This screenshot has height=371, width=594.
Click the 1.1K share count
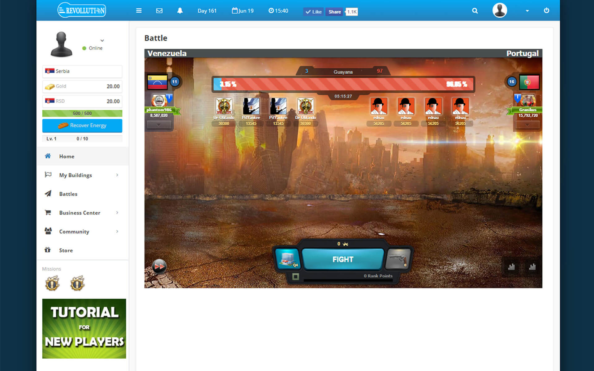pyautogui.click(x=352, y=12)
